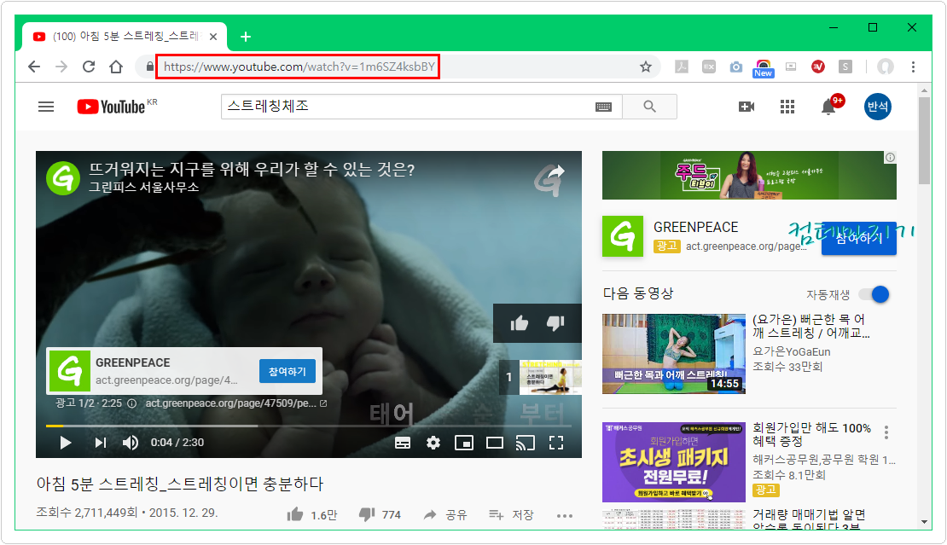Click 참여하기 button in video overlay
The height and width of the screenshot is (545, 947).
pyautogui.click(x=288, y=371)
